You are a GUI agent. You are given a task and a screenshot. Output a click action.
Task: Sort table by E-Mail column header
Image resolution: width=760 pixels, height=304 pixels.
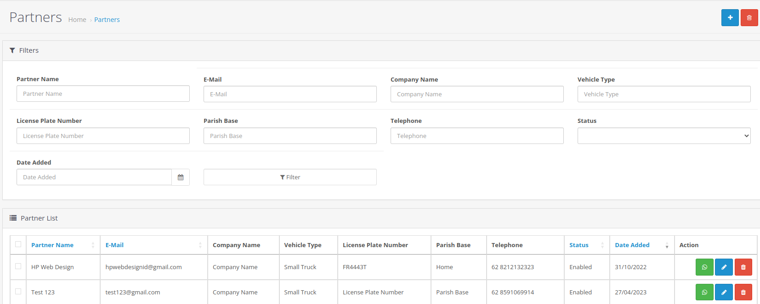pyautogui.click(x=114, y=245)
